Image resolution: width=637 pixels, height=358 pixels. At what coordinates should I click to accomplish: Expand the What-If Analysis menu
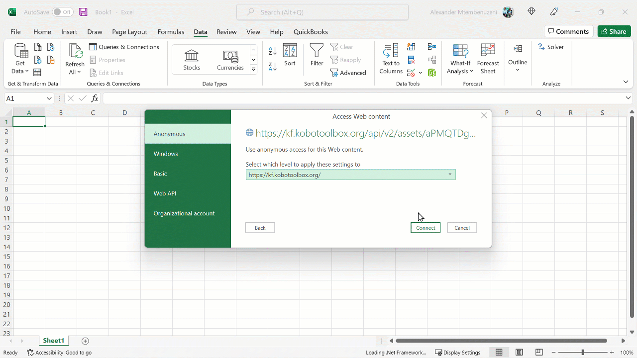pos(460,59)
